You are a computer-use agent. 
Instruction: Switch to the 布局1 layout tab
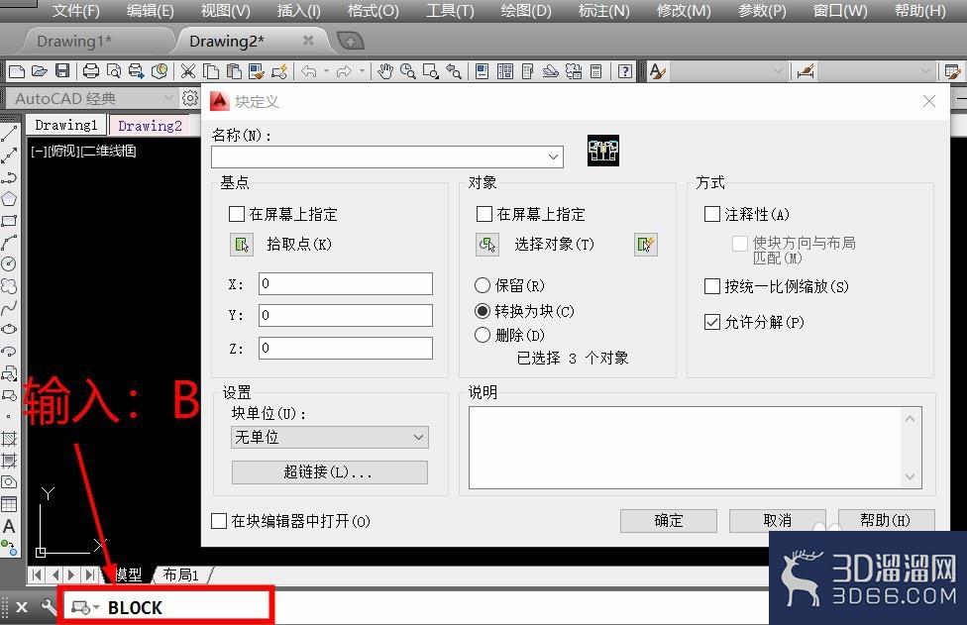pyautogui.click(x=180, y=574)
